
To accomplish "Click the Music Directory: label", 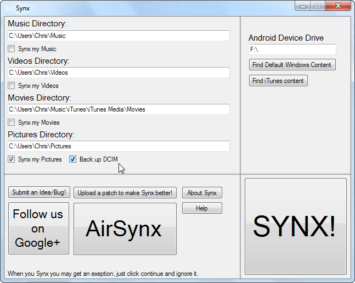I will click(x=37, y=24).
